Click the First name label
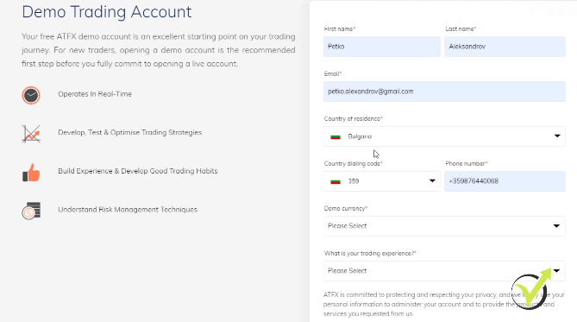This screenshot has height=322, width=577. (x=340, y=28)
